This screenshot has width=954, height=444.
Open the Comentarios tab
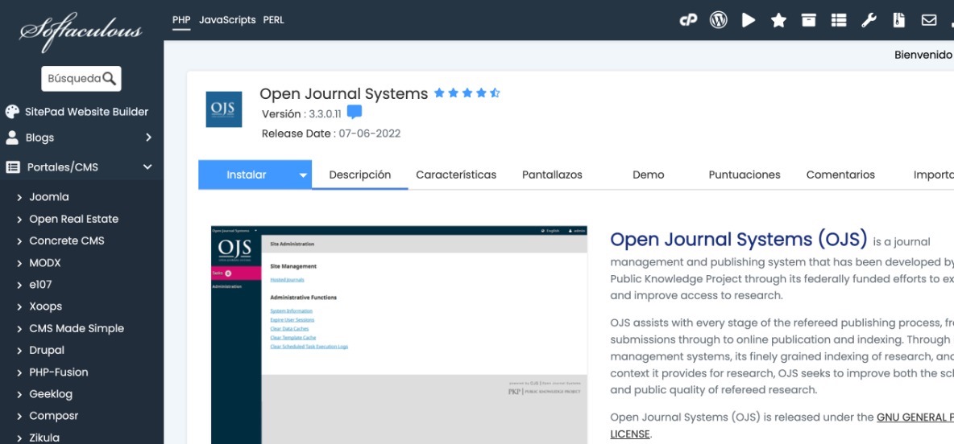[x=841, y=175]
